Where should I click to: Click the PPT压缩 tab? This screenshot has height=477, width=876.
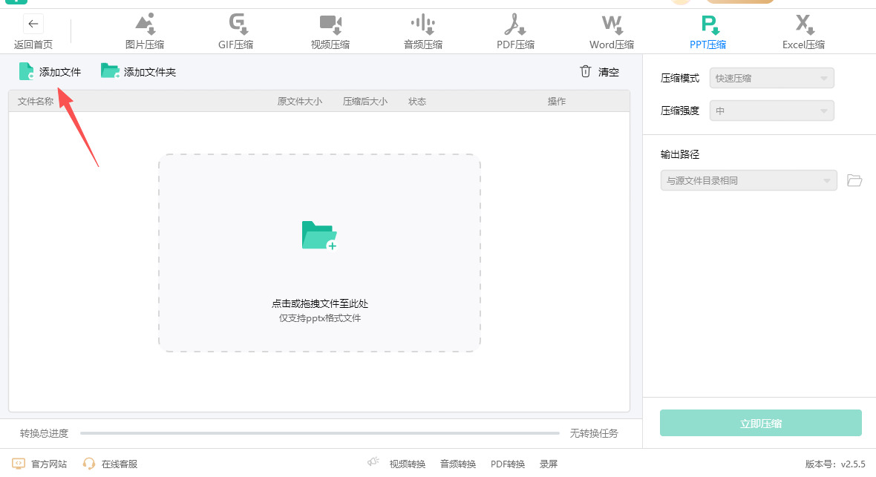[x=707, y=31]
